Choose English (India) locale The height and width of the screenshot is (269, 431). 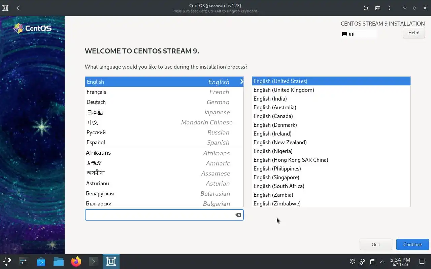331,99
